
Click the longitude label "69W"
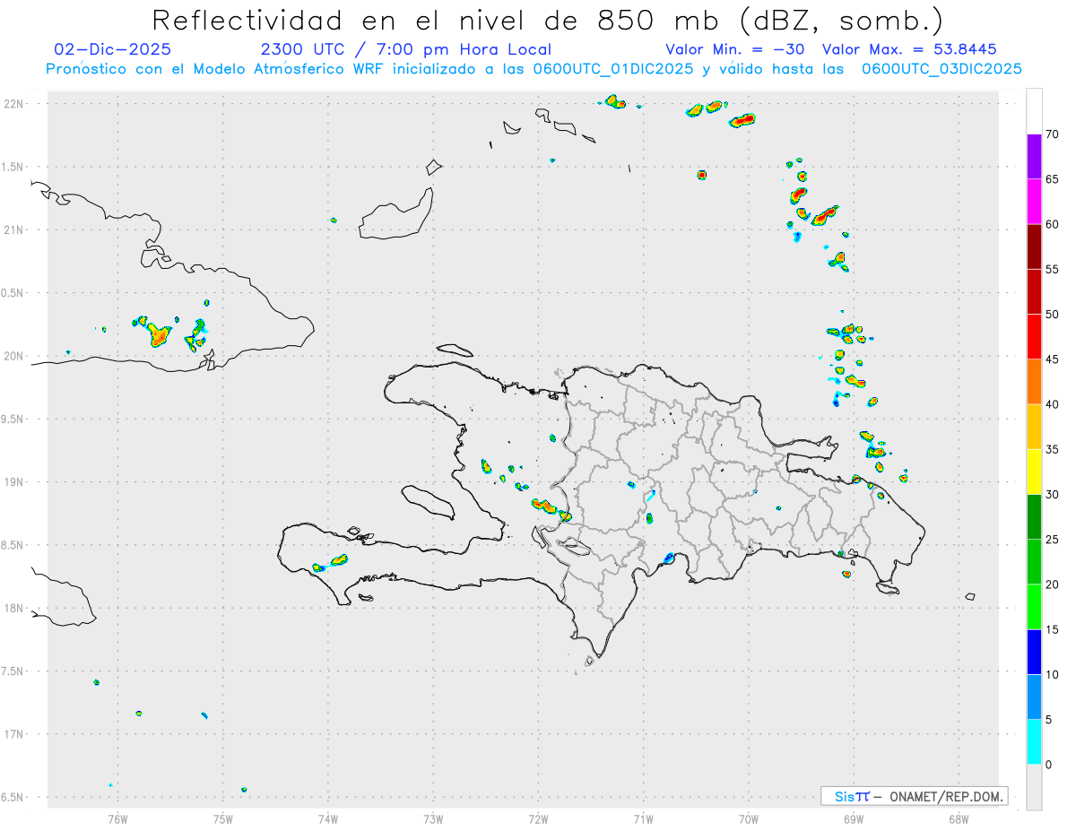click(854, 818)
